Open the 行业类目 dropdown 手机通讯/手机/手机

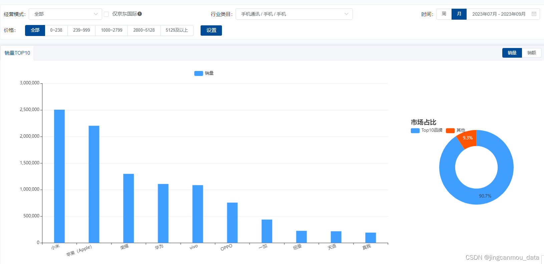[294, 14]
